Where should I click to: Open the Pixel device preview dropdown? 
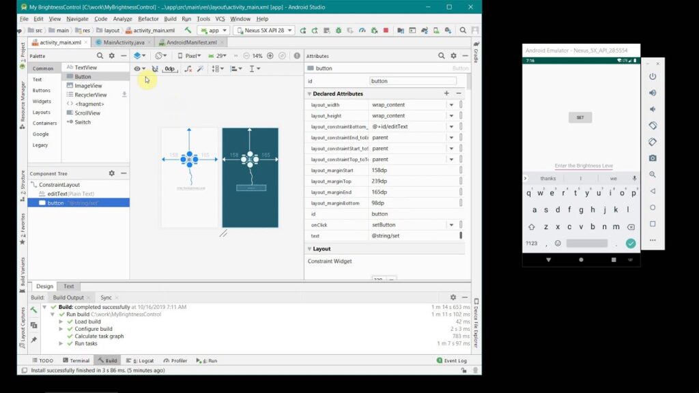click(x=190, y=56)
